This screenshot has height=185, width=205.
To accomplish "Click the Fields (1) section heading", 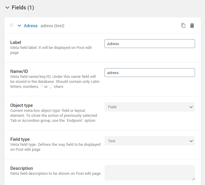I will [23, 8].
